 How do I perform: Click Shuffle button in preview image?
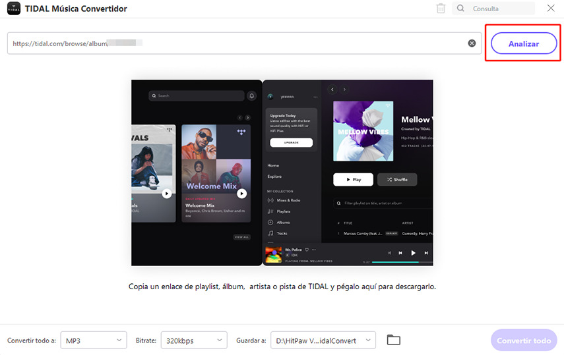point(397,179)
